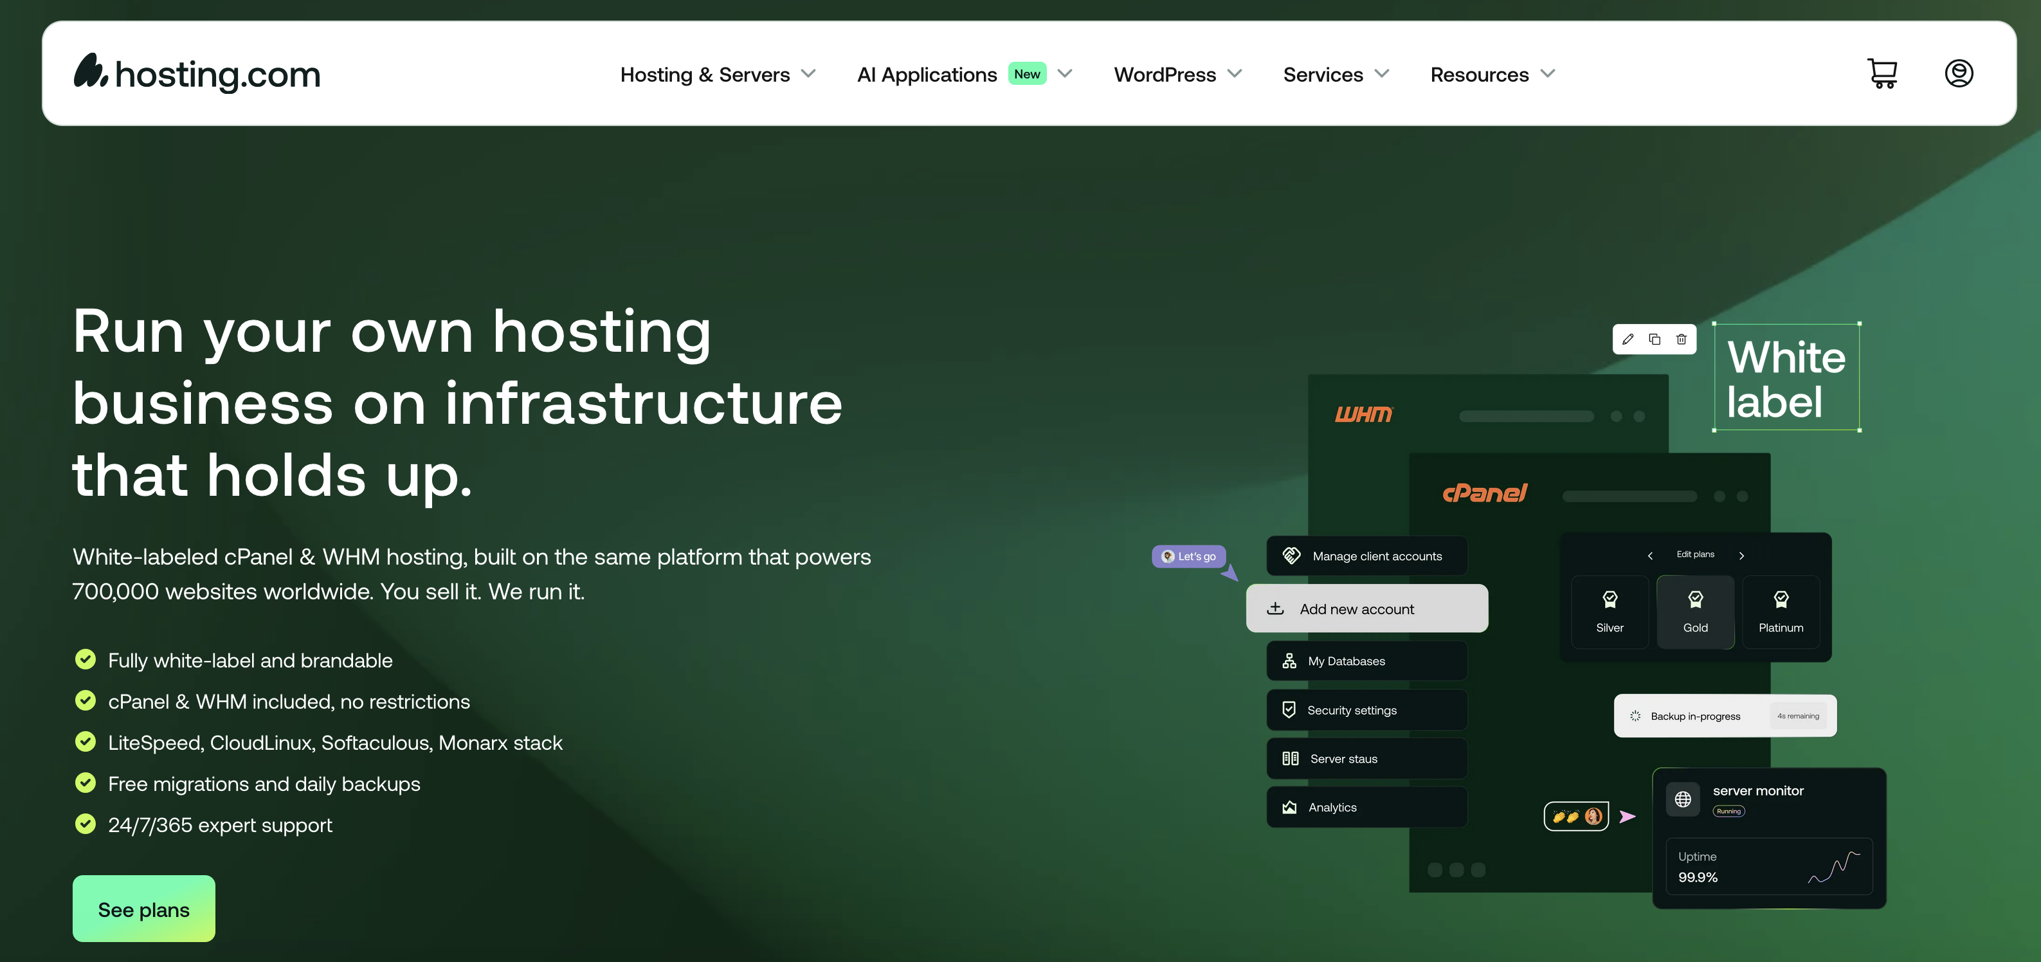Click Manage client accounts item
This screenshot has height=962, width=2041.
click(1366, 556)
